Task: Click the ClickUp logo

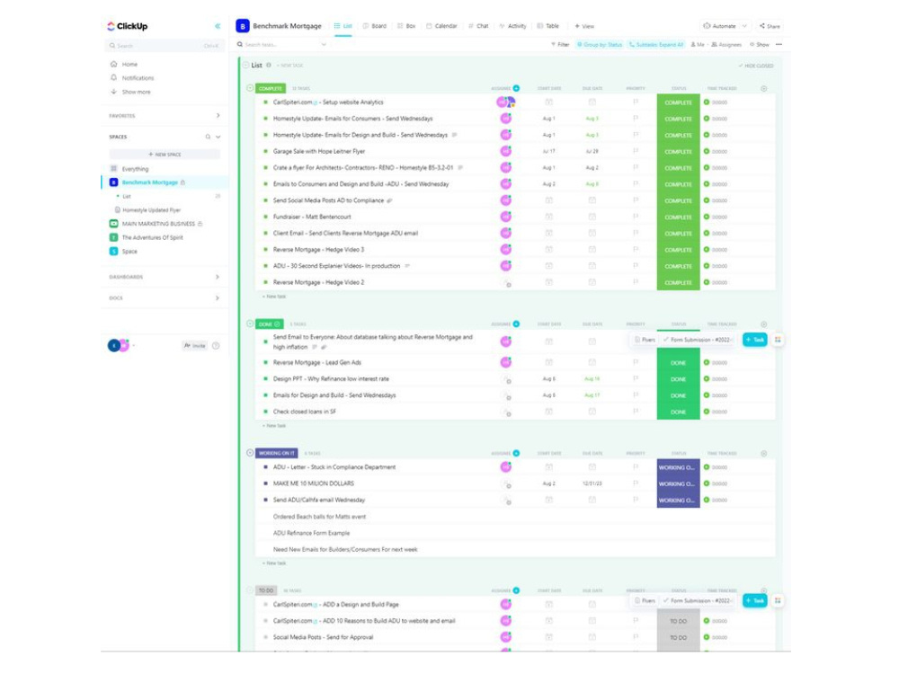Action: [x=128, y=26]
